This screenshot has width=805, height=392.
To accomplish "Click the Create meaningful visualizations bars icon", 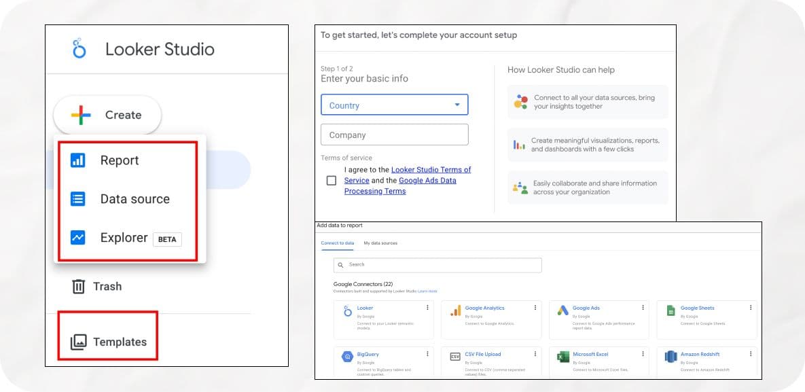I will point(519,145).
